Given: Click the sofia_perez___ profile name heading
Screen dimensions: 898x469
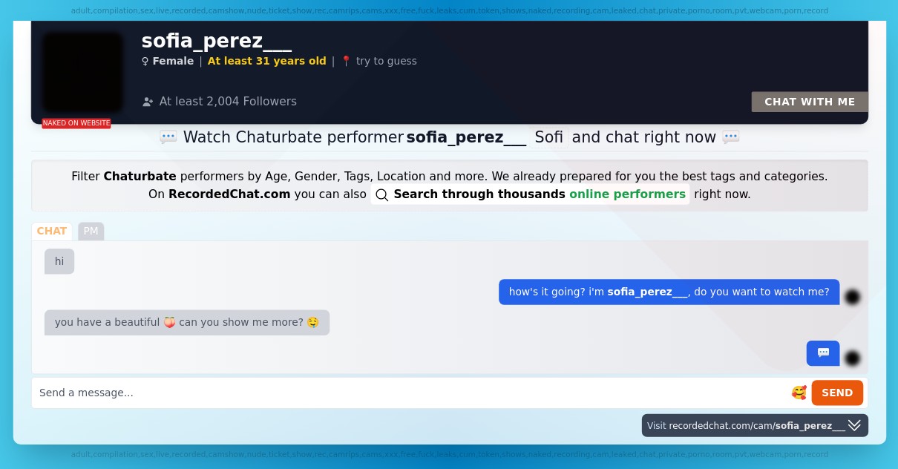Looking at the screenshot, I should pos(217,40).
